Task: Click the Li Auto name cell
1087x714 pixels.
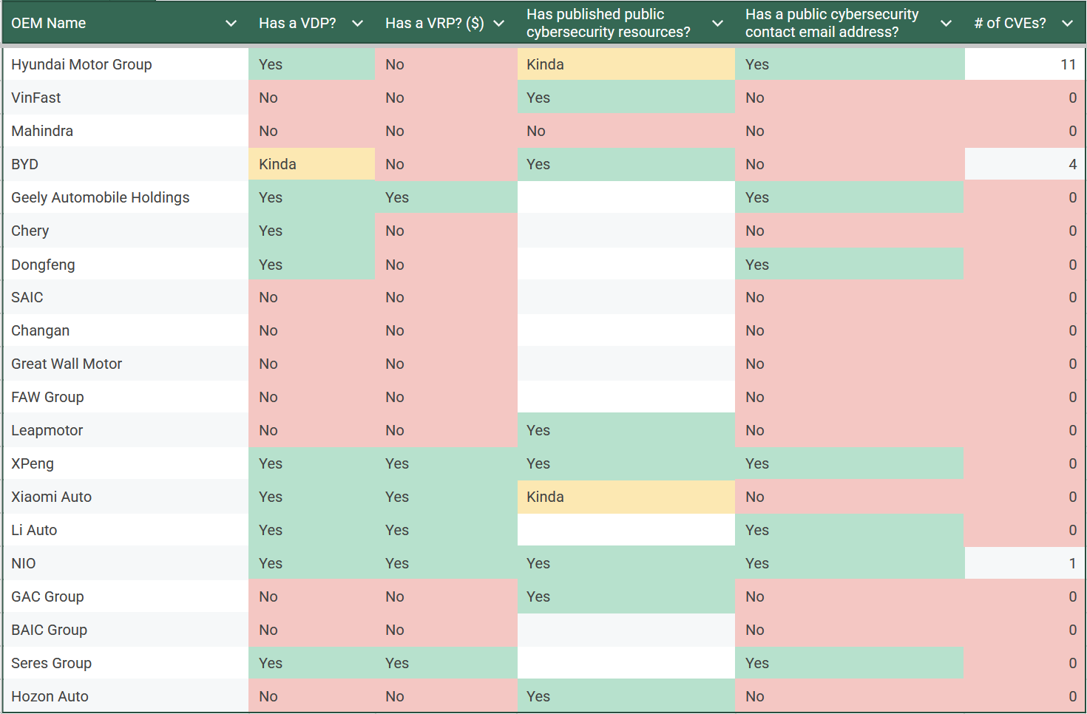Action: pos(126,530)
